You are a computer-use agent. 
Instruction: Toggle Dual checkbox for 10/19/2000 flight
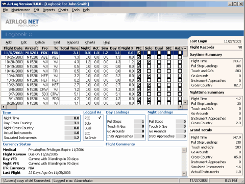159,66
